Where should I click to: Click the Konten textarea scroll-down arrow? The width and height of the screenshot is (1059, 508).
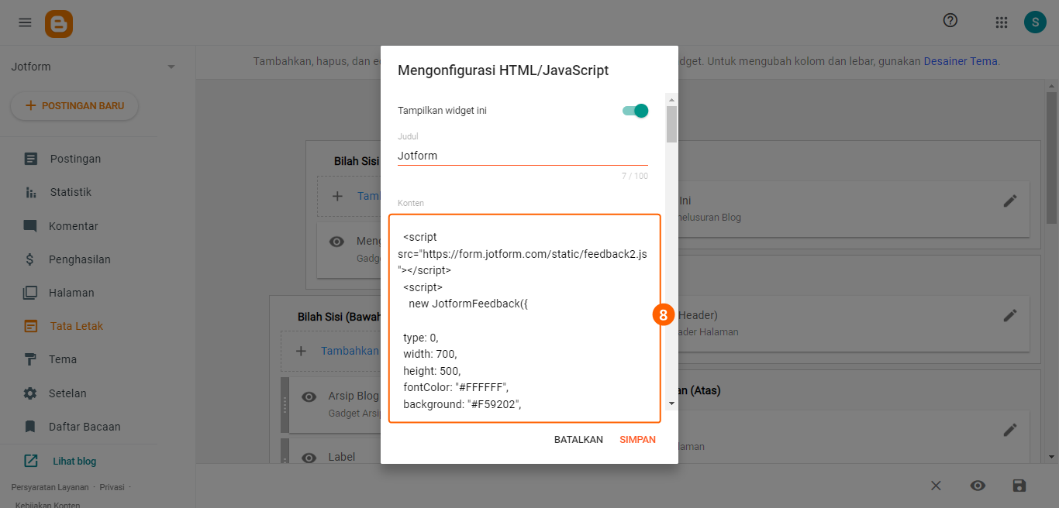point(671,403)
